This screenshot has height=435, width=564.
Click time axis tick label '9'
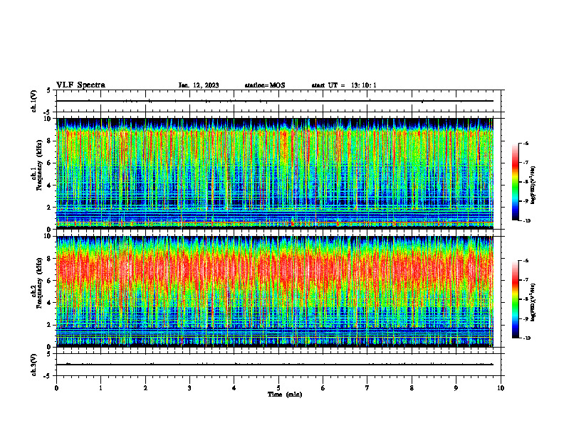point(456,388)
